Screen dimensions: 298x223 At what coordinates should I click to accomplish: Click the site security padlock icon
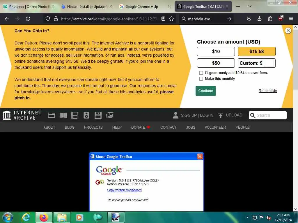pyautogui.click(x=56, y=19)
